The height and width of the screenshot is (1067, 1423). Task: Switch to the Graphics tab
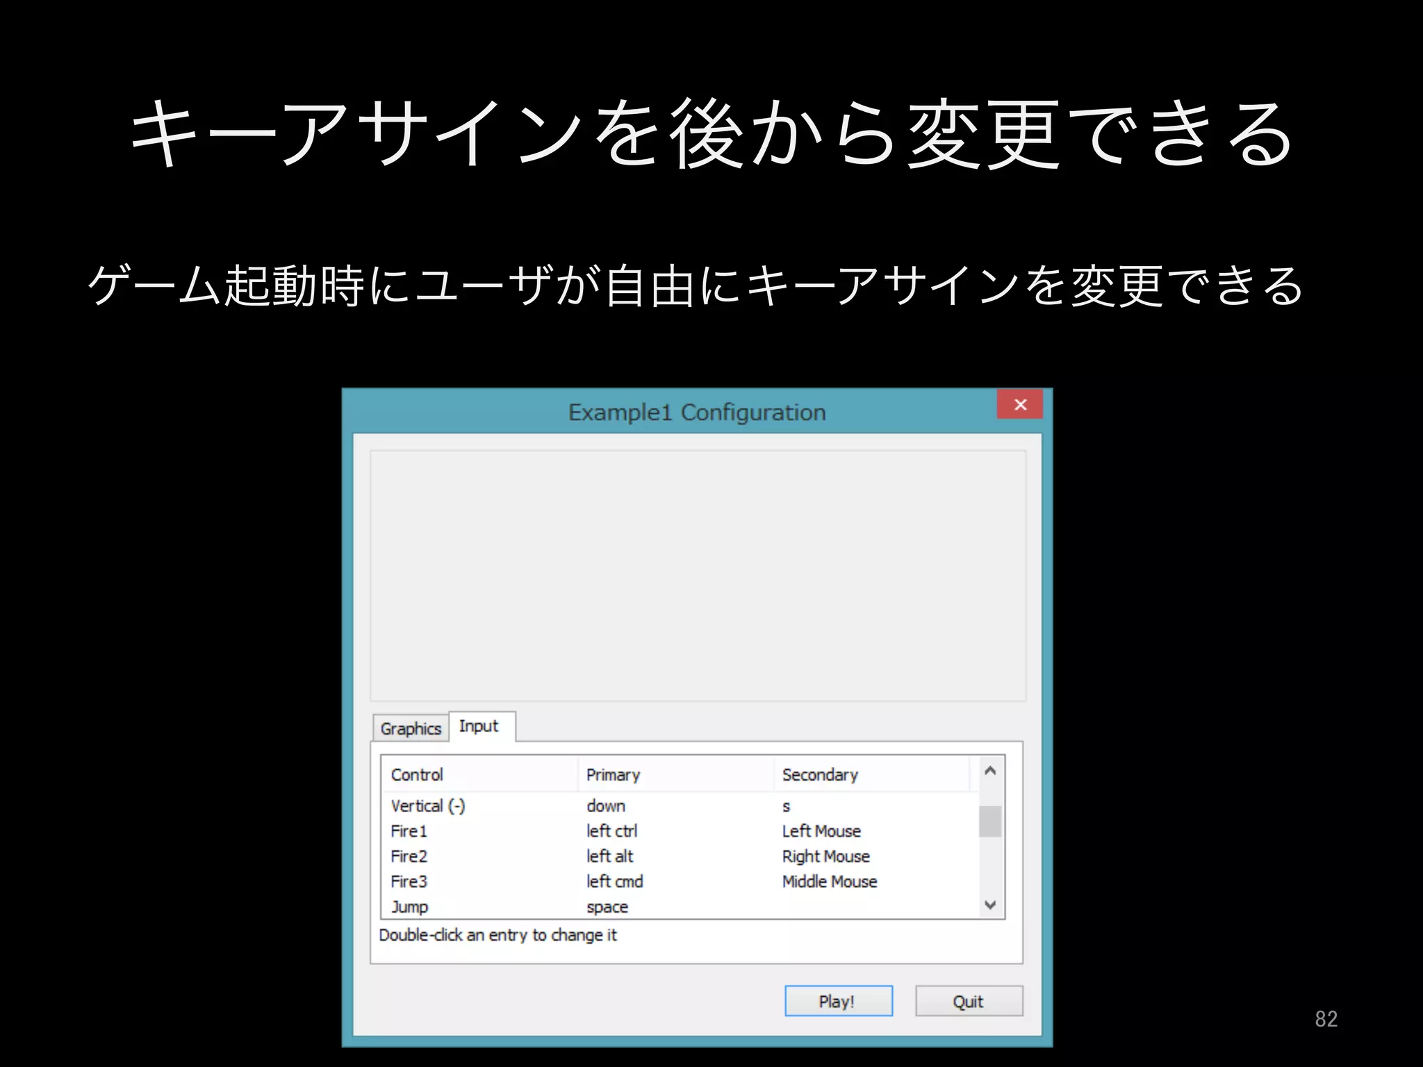pyautogui.click(x=411, y=728)
